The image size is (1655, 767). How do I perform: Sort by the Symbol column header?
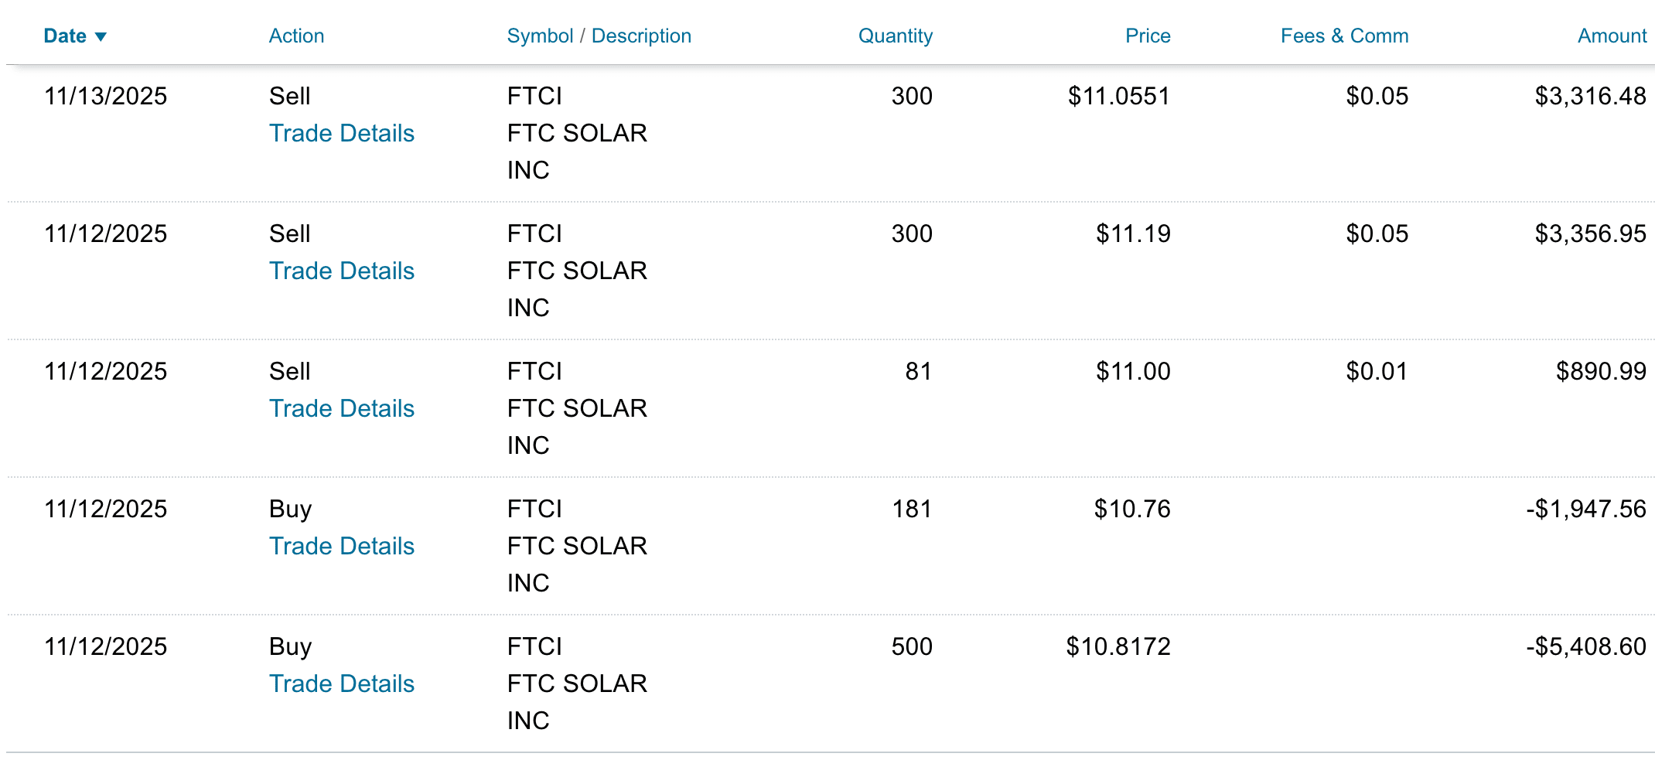click(x=540, y=36)
